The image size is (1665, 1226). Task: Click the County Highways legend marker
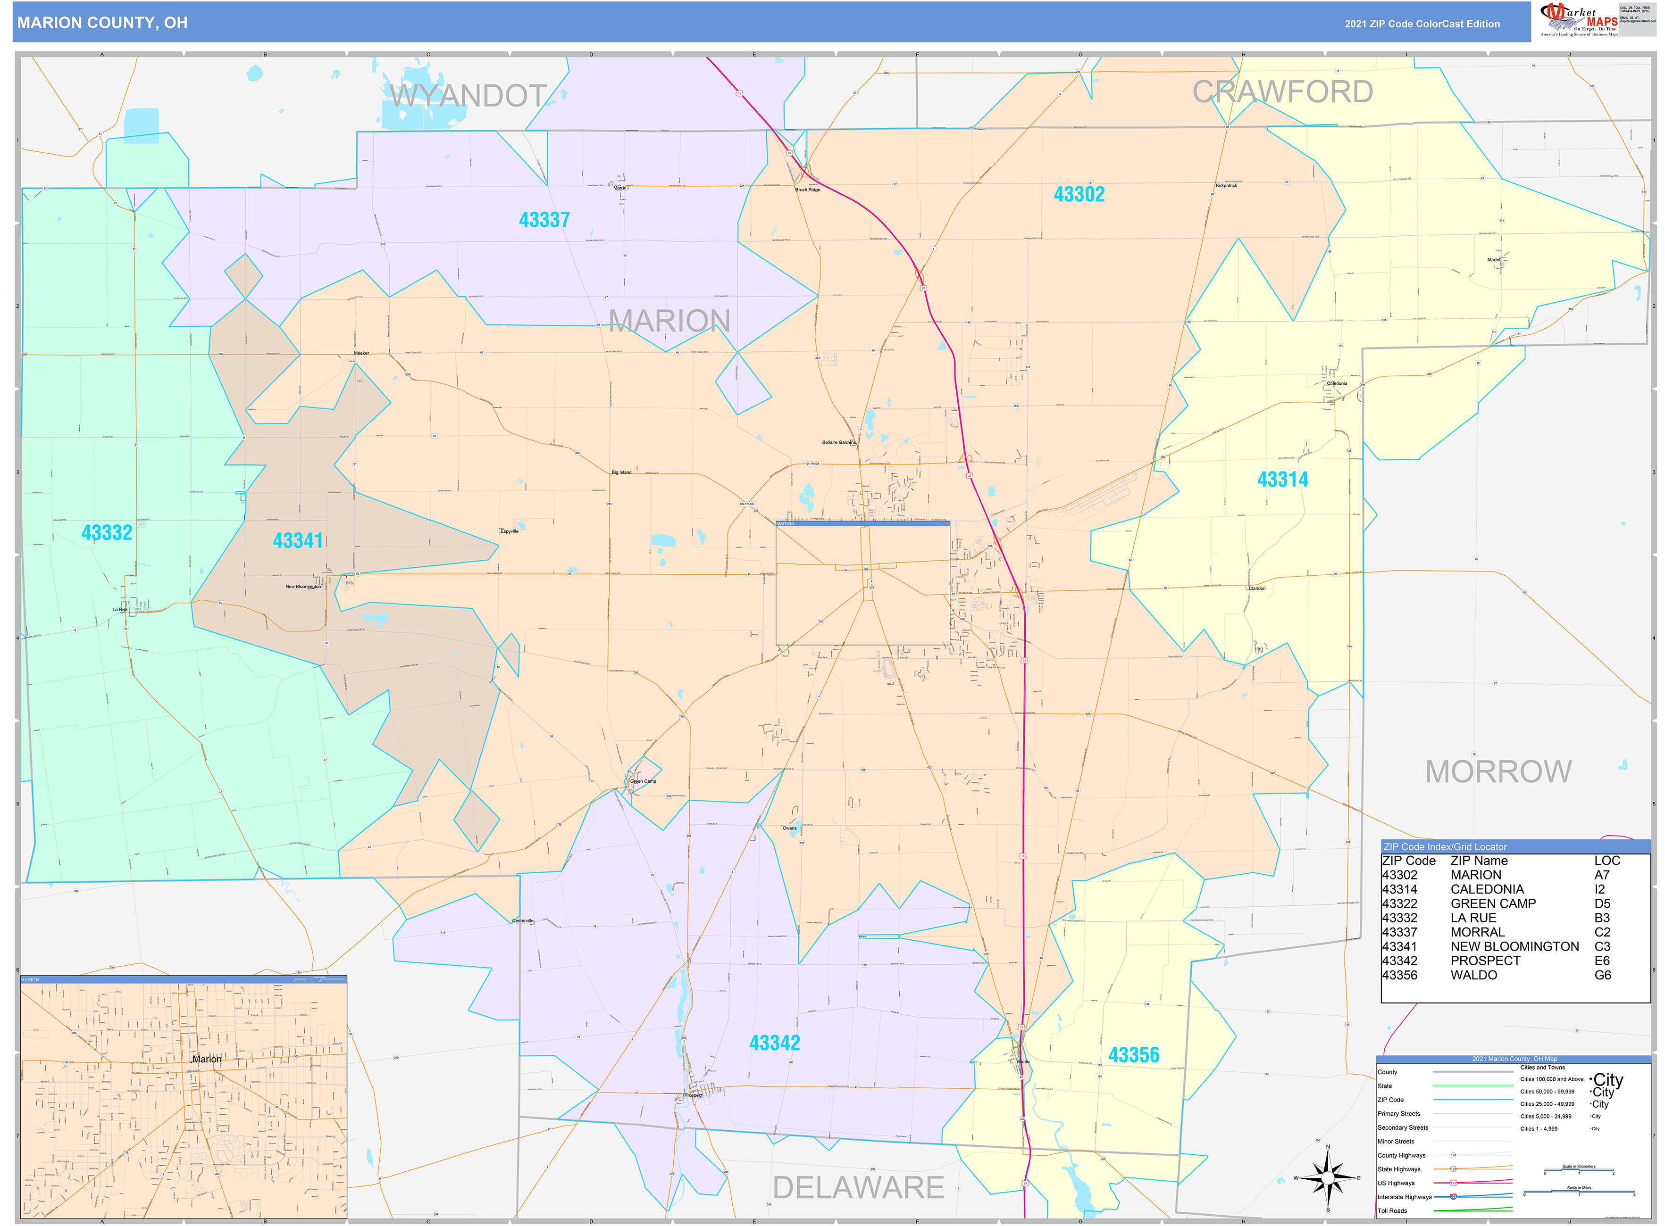(x=1453, y=1155)
